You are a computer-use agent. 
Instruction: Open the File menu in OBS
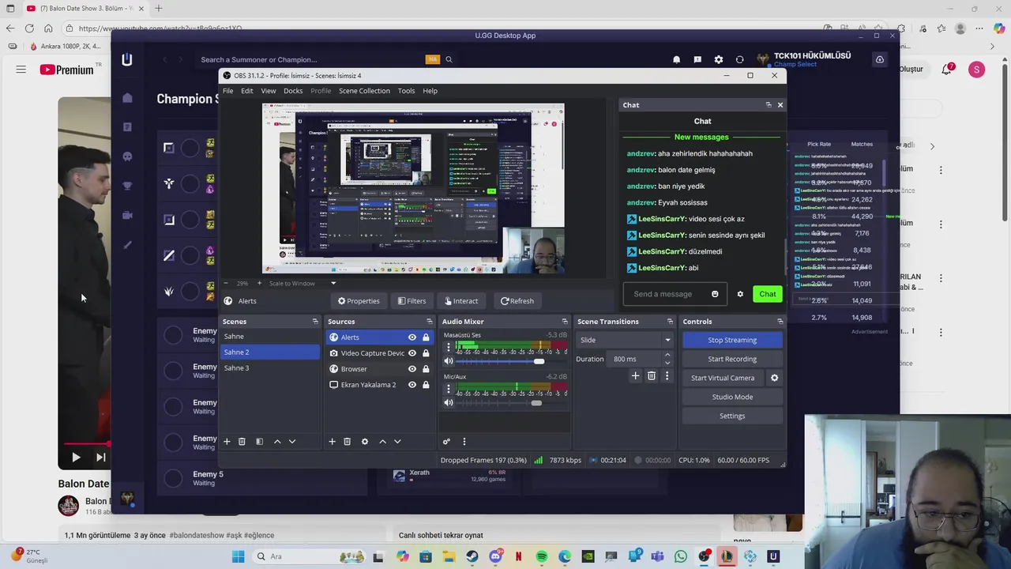click(227, 91)
